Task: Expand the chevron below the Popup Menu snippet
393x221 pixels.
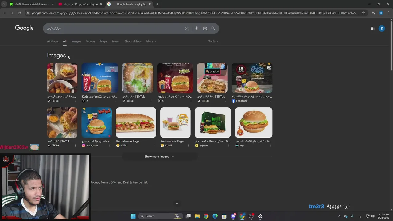Action: tap(177, 203)
